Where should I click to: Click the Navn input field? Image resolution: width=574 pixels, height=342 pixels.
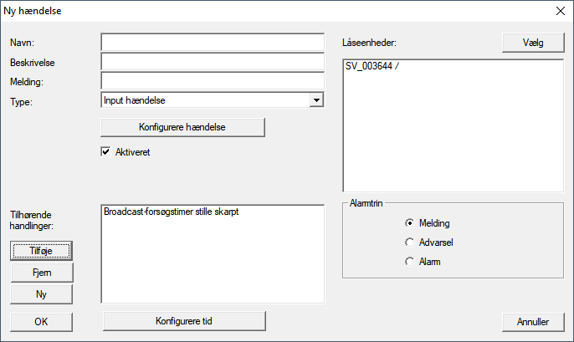[212, 43]
